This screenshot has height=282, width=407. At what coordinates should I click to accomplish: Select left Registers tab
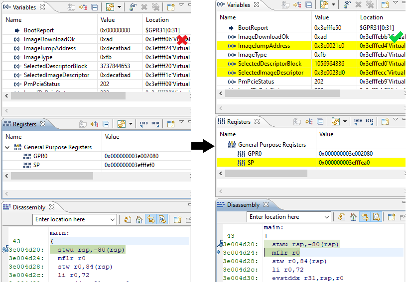tap(24, 124)
